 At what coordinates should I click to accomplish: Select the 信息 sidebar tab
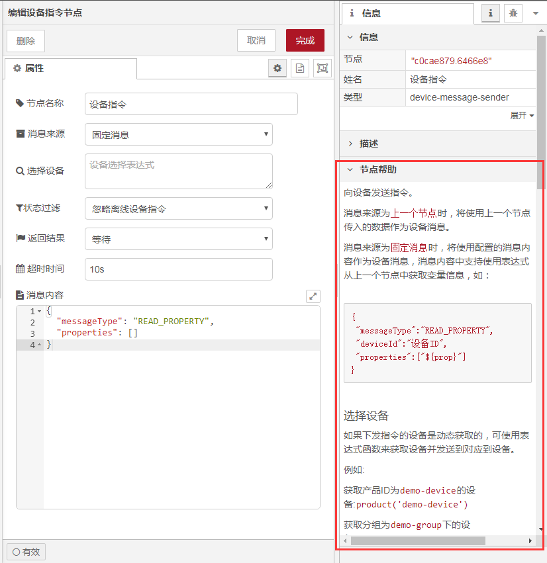(x=408, y=13)
